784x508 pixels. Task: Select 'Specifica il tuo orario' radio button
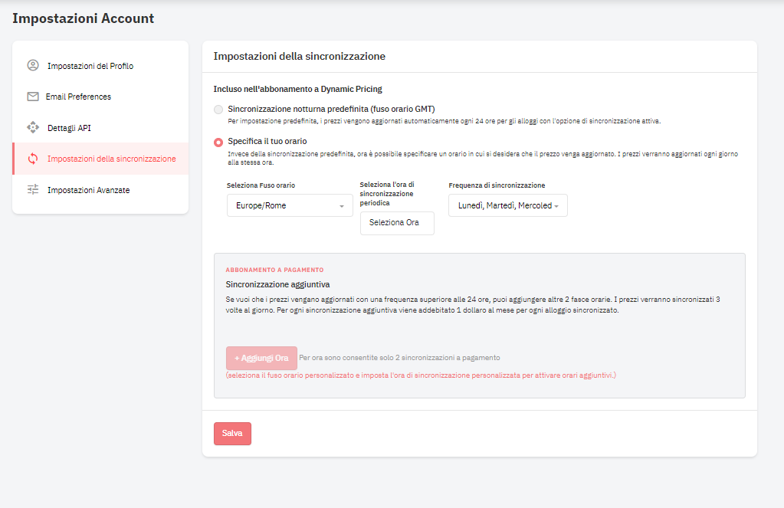[x=218, y=142]
